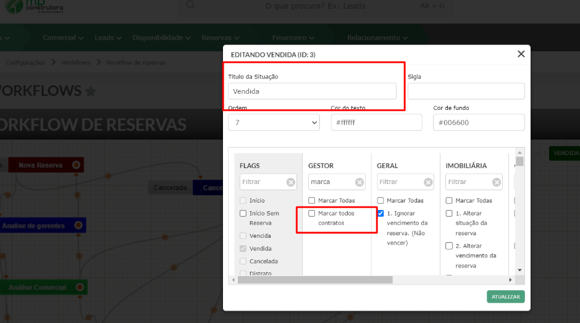Clear the FLAGS filter field

coord(291,182)
